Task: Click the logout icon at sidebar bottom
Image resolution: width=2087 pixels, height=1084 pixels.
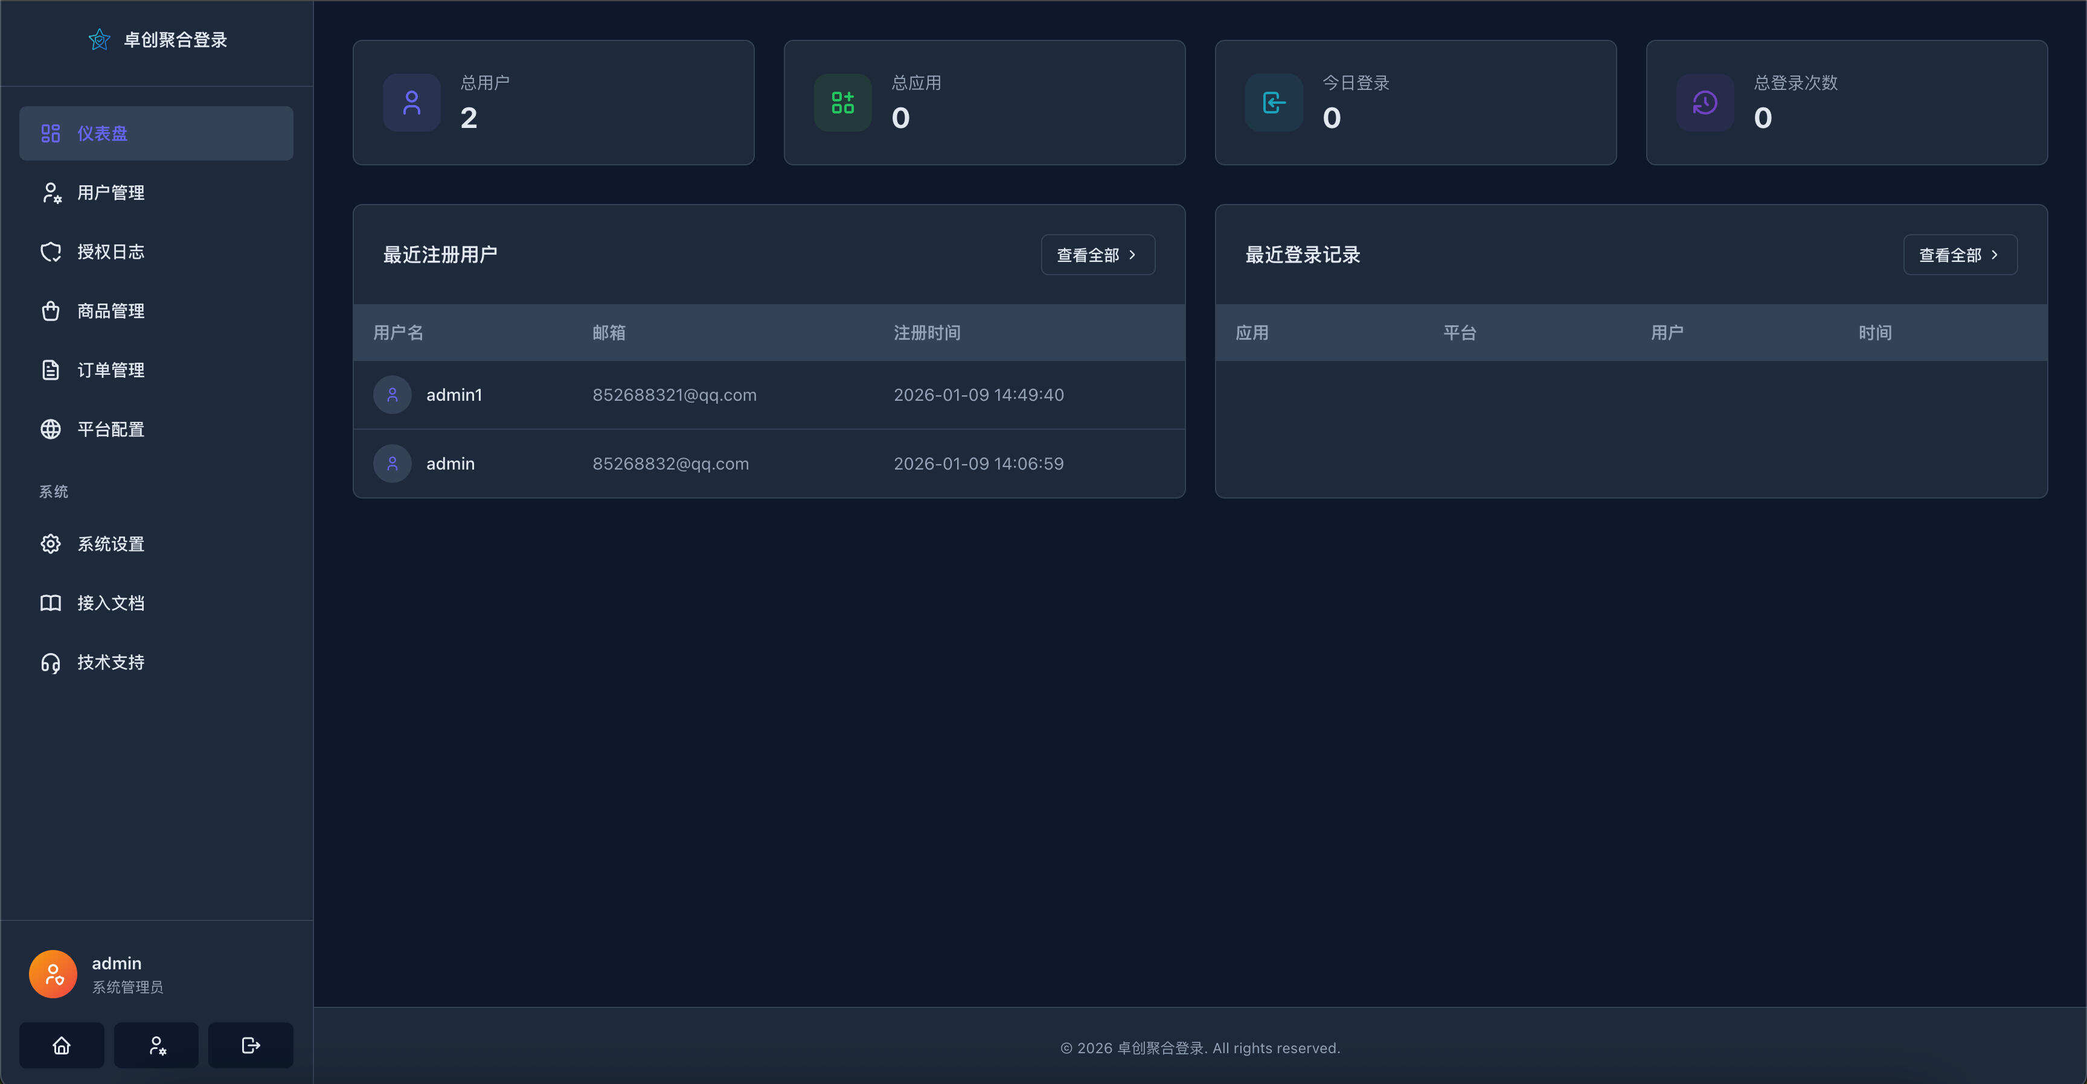Action: coord(251,1045)
